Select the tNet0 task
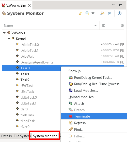127x142 pixels. click(25, 127)
